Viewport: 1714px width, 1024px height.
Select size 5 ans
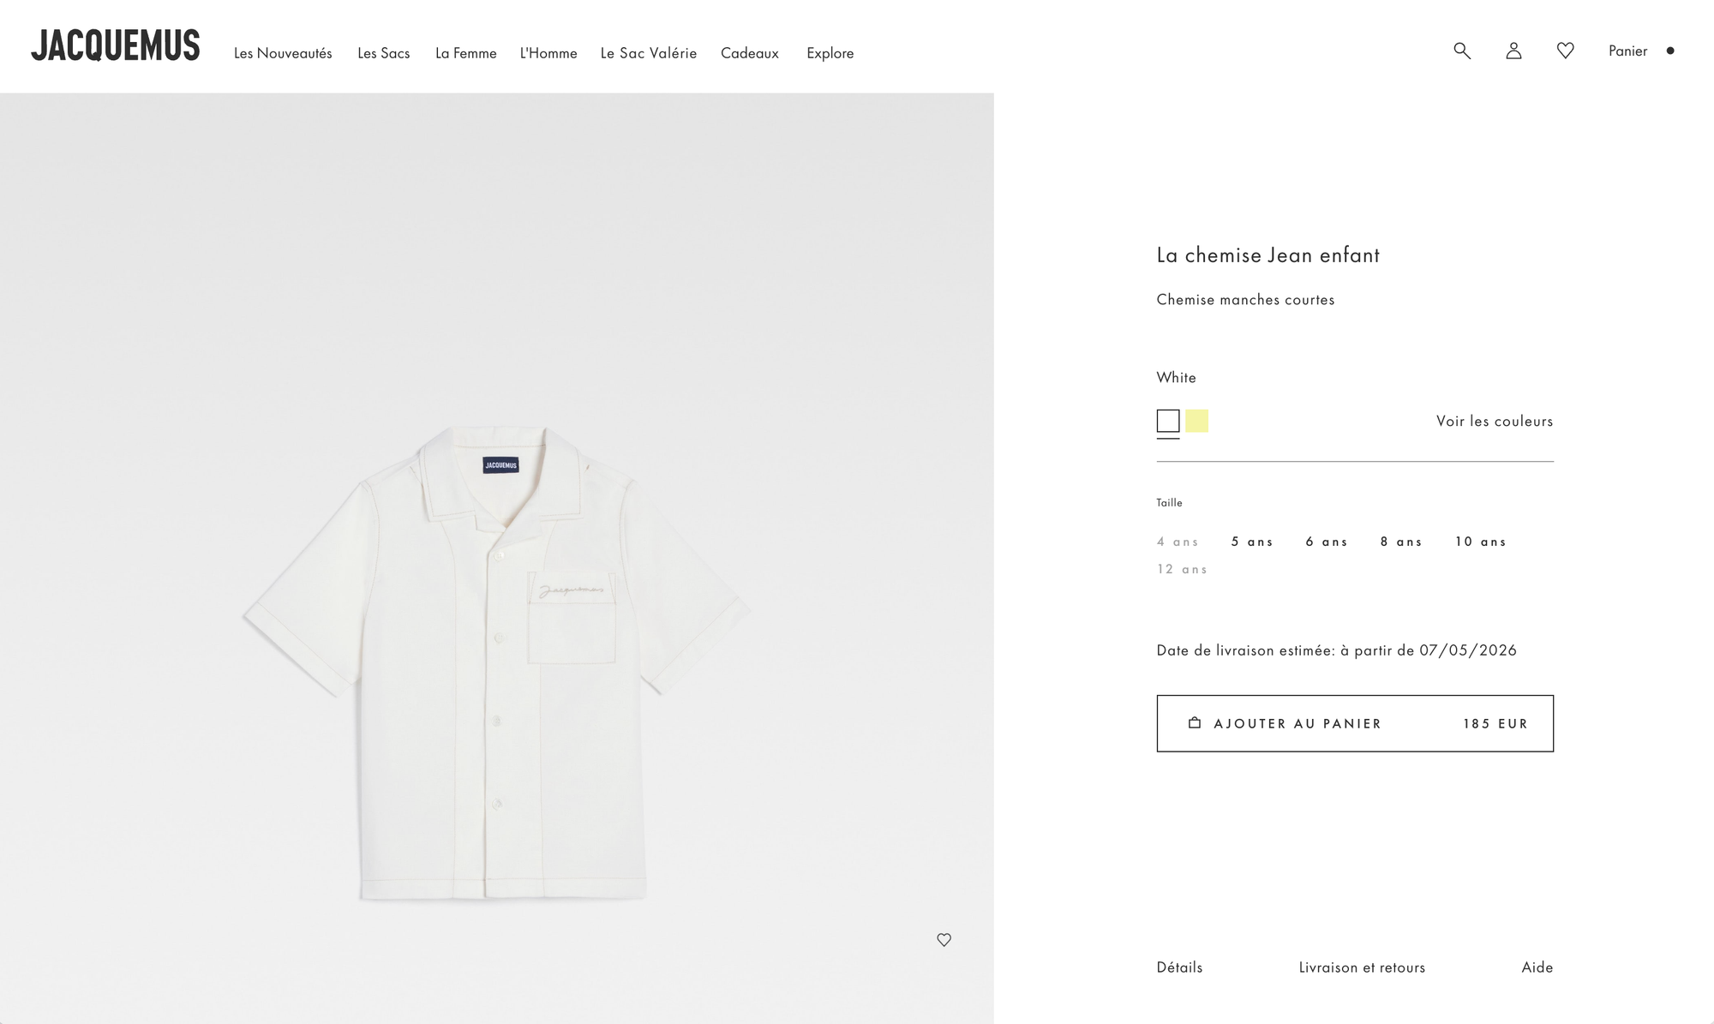click(x=1252, y=542)
